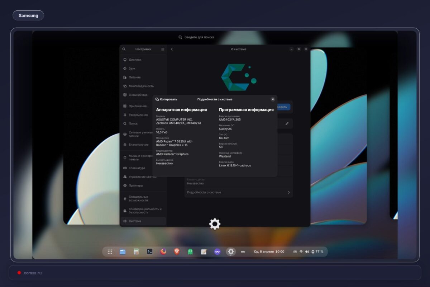Open the Files manager from the dock
Viewport: 430px width, 287px height.
pos(123,251)
